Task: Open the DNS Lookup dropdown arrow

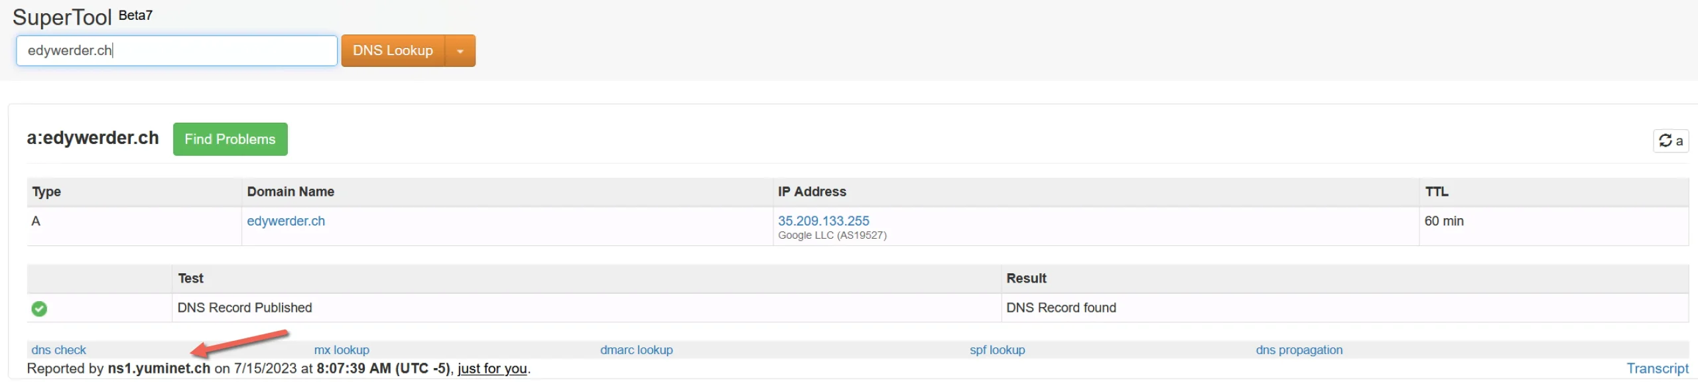Action: 460,51
